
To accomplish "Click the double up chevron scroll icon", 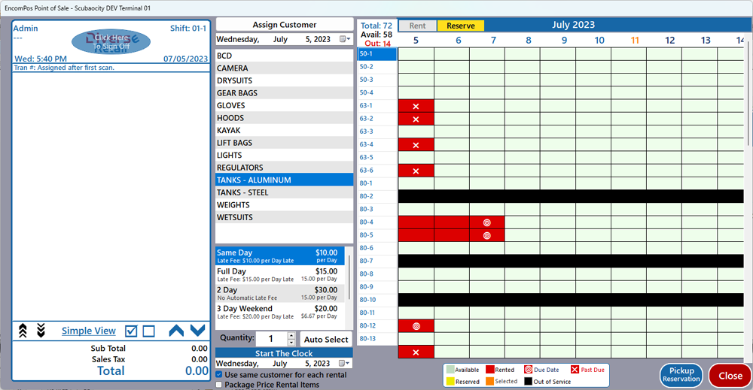I will click(23, 331).
